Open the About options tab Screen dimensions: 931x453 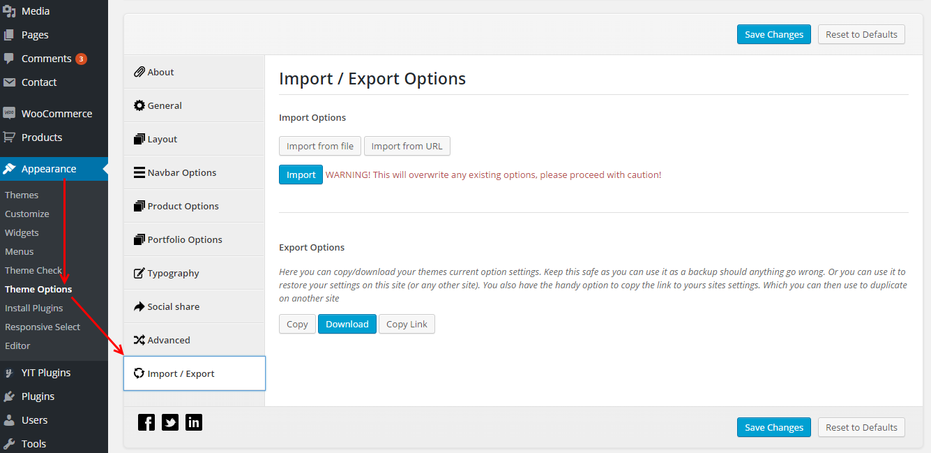(x=194, y=72)
